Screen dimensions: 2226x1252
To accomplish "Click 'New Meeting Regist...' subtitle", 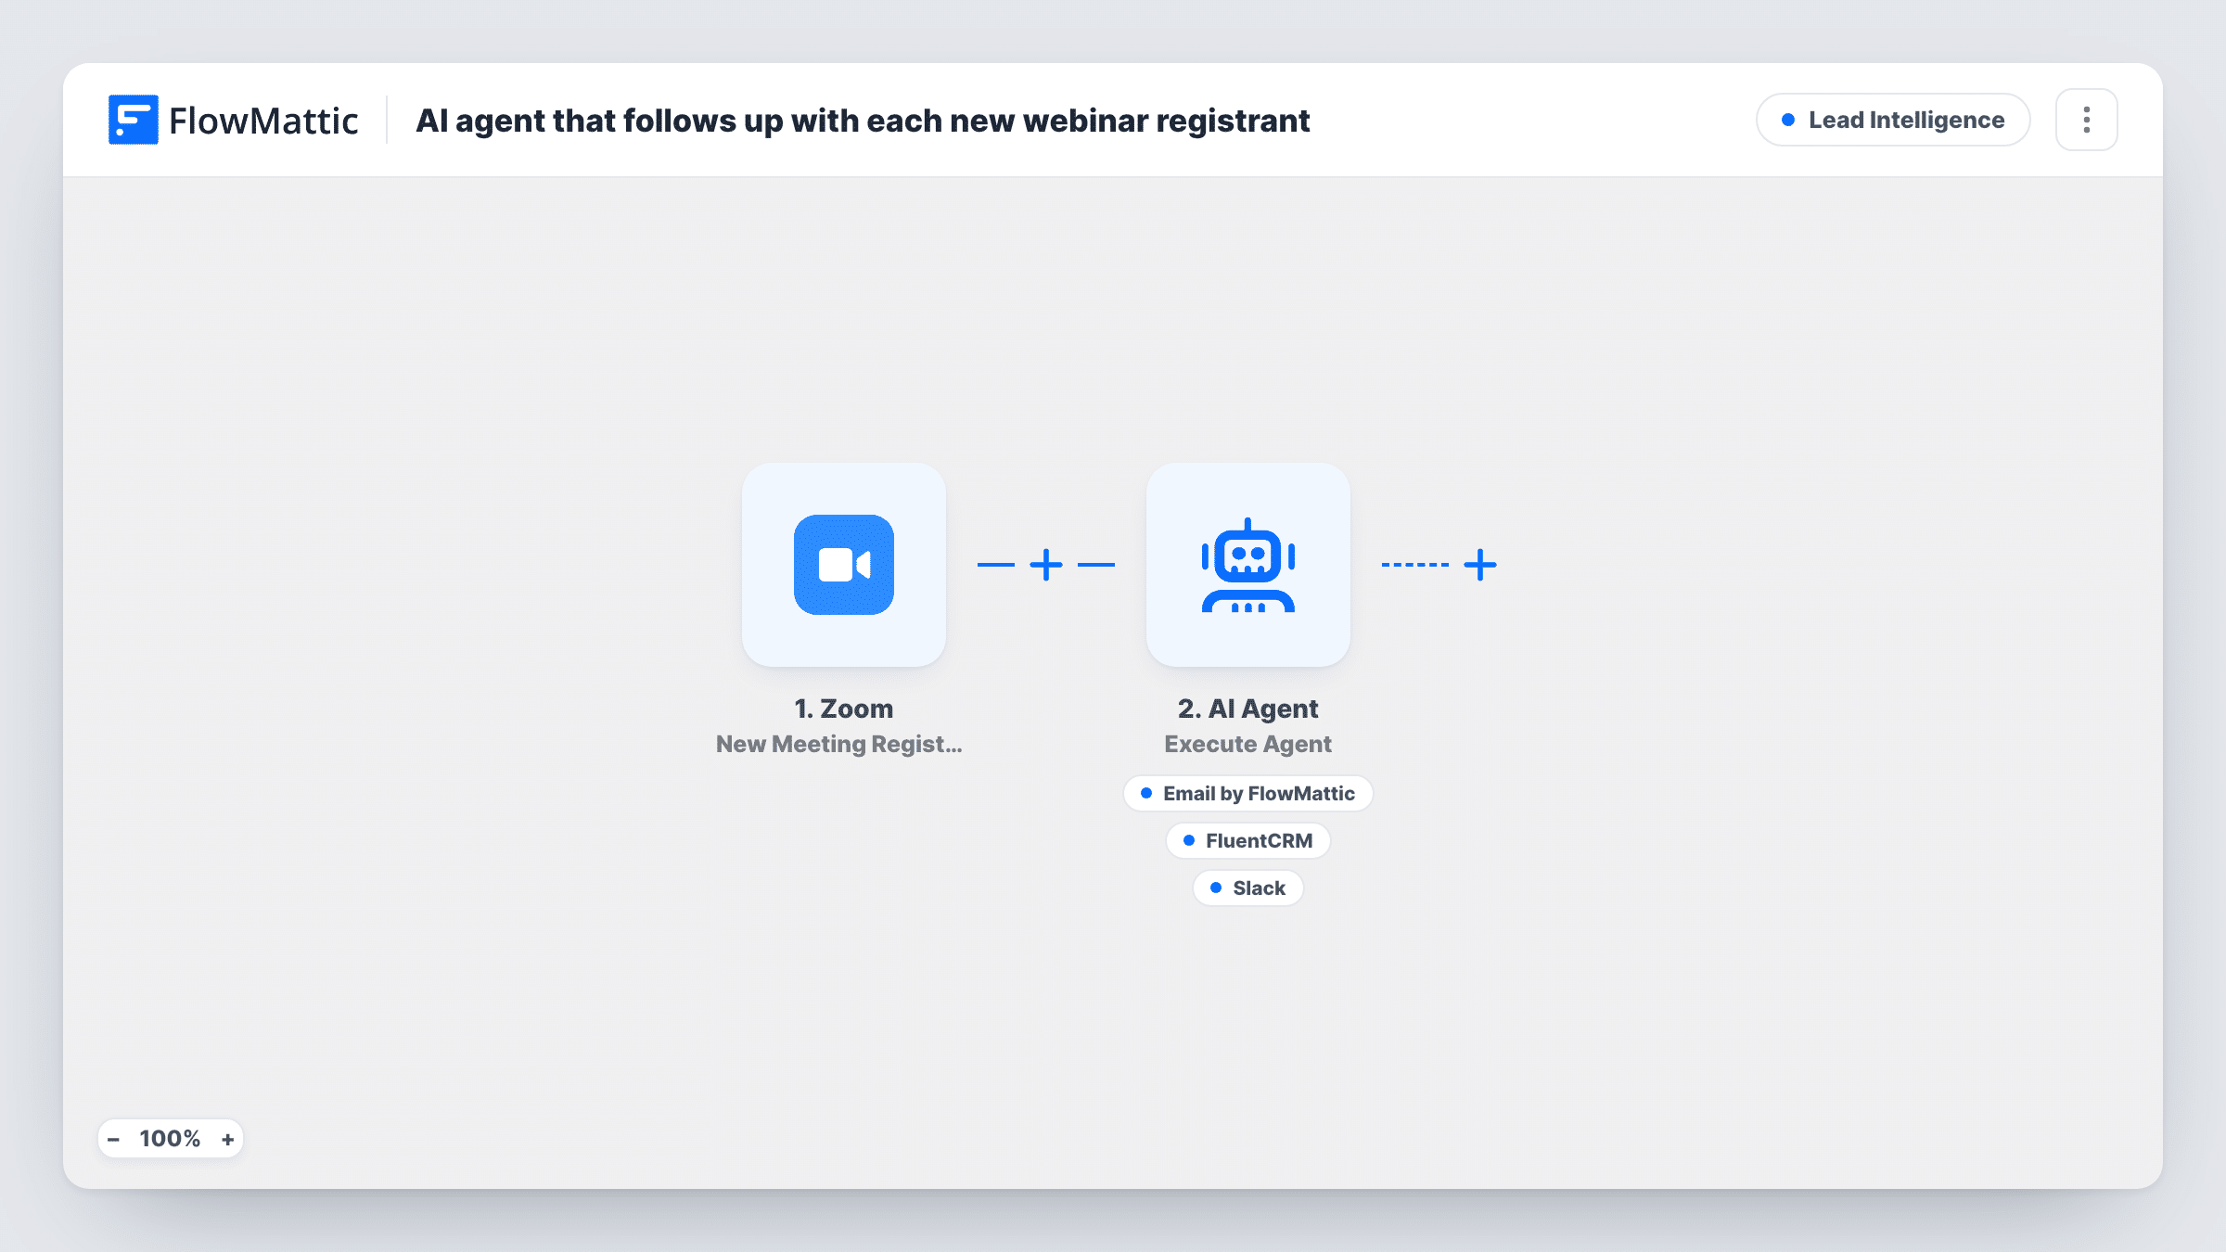I will pyautogui.click(x=838, y=744).
